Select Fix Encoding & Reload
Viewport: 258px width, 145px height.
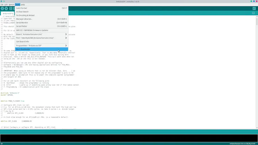point(41,15)
